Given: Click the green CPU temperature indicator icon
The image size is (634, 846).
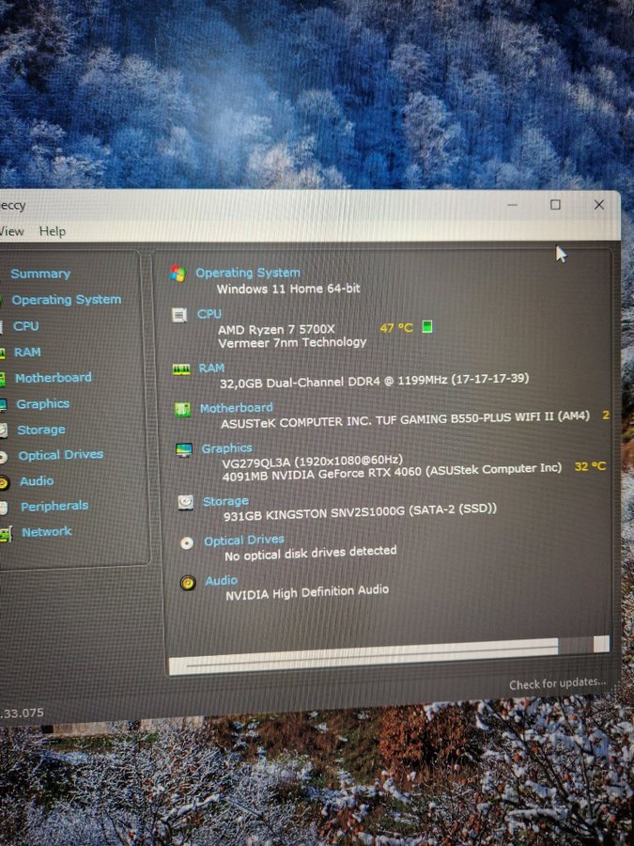Looking at the screenshot, I should (427, 327).
